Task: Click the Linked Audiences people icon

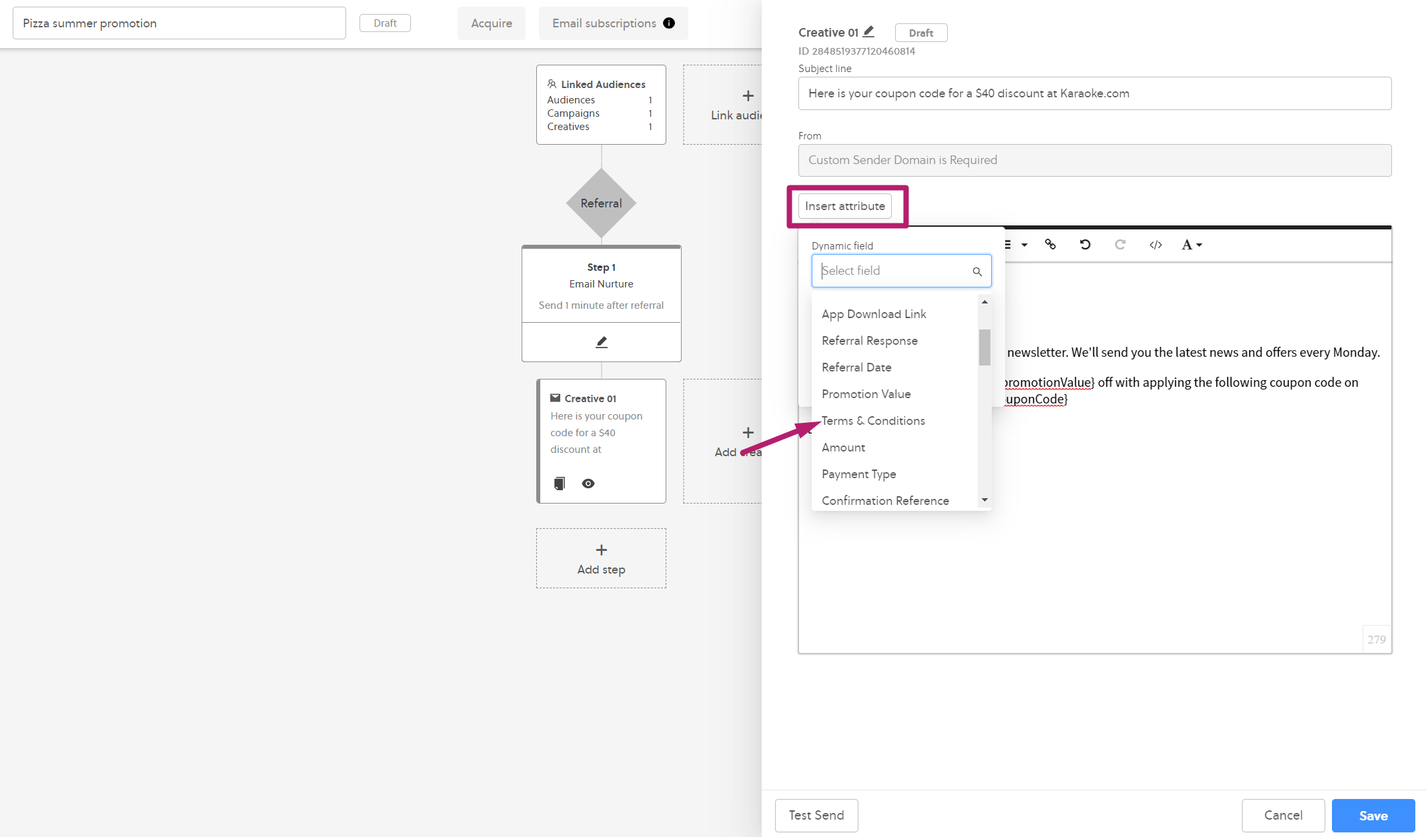Action: pos(552,84)
